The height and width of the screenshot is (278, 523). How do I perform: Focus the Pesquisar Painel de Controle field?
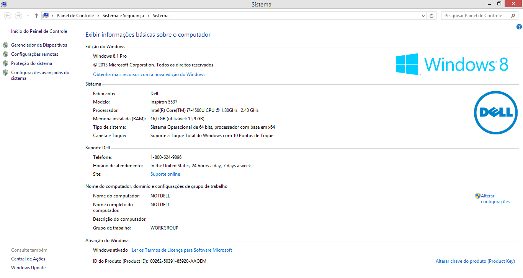475,16
